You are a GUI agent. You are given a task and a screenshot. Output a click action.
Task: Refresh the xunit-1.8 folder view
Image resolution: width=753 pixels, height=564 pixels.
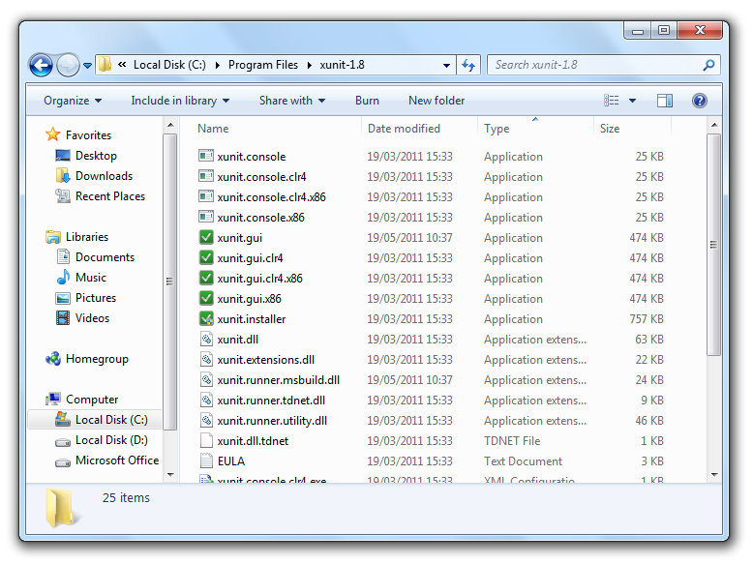468,65
